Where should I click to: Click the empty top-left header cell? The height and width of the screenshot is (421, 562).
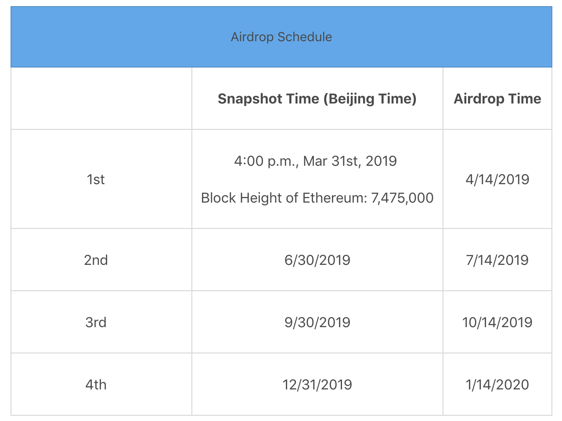[x=101, y=99]
